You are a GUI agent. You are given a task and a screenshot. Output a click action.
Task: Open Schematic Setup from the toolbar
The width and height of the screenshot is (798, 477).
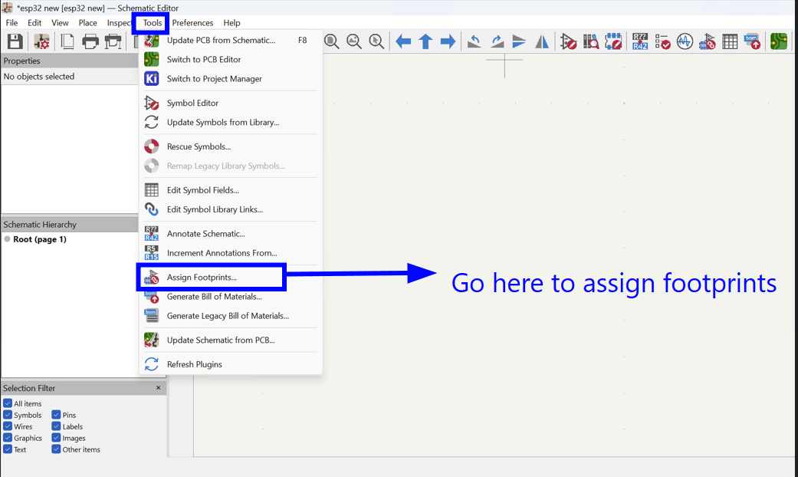click(x=41, y=41)
